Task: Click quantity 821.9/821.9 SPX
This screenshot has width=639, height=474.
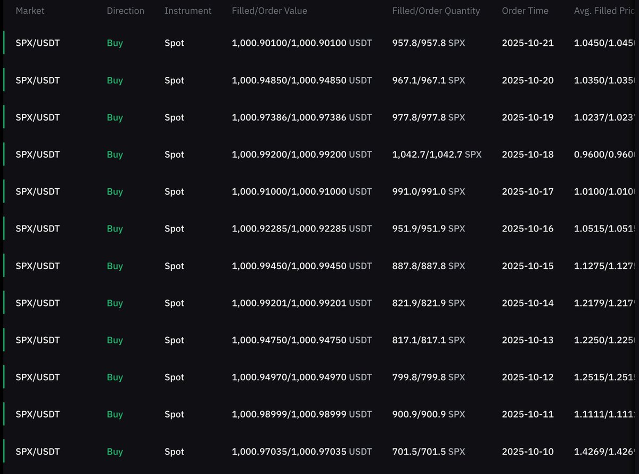Action: 429,303
